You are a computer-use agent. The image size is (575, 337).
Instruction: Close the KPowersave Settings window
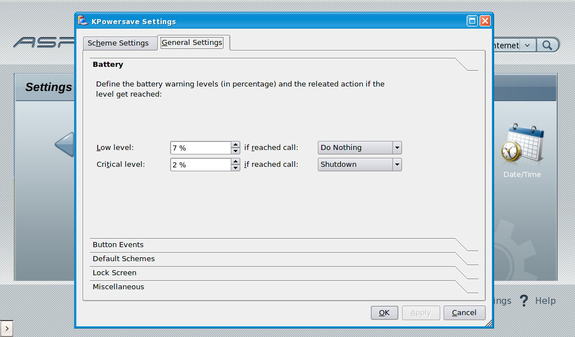coord(485,21)
